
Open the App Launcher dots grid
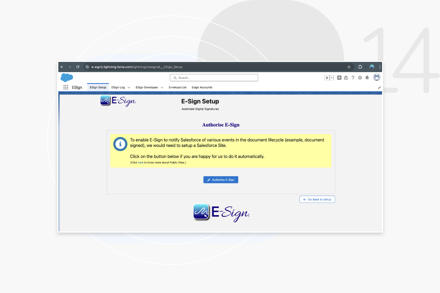(x=66, y=87)
